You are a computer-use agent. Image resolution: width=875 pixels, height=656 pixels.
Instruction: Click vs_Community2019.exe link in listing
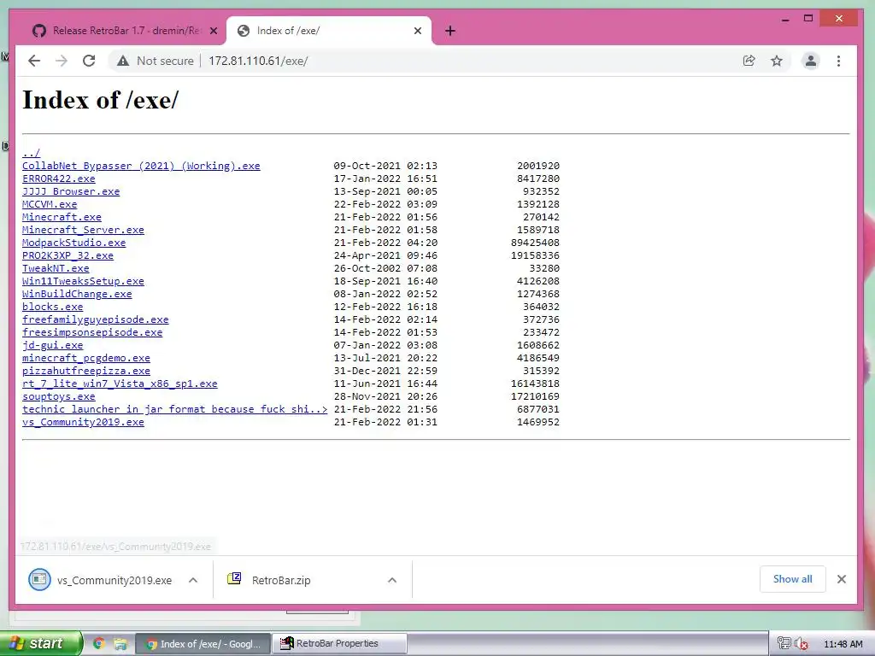[x=83, y=422]
